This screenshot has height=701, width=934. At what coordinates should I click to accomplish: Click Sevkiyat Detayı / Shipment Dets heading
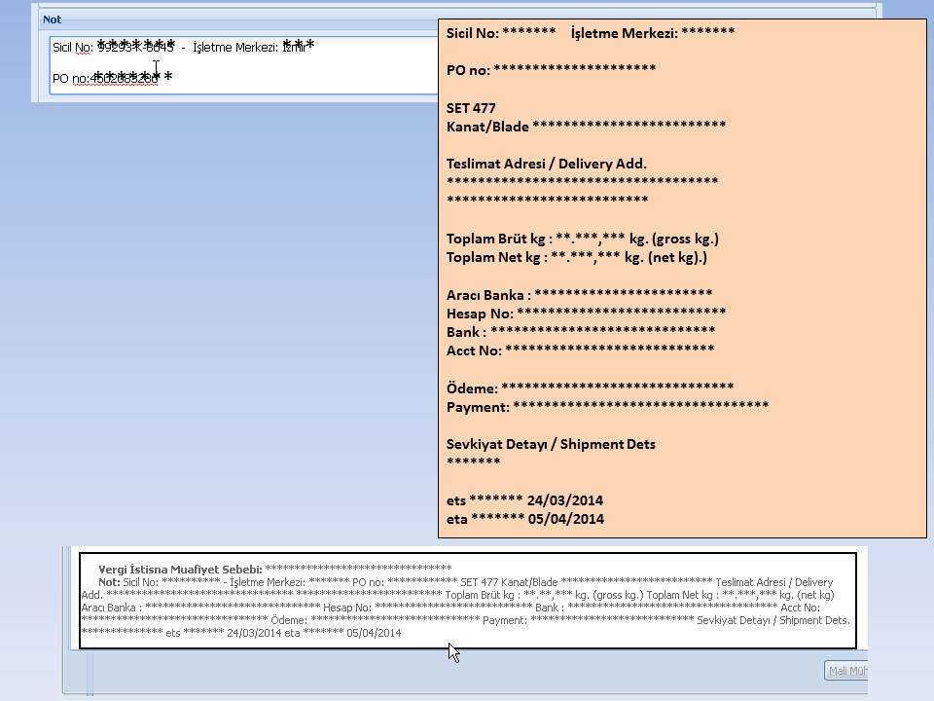pyautogui.click(x=550, y=444)
